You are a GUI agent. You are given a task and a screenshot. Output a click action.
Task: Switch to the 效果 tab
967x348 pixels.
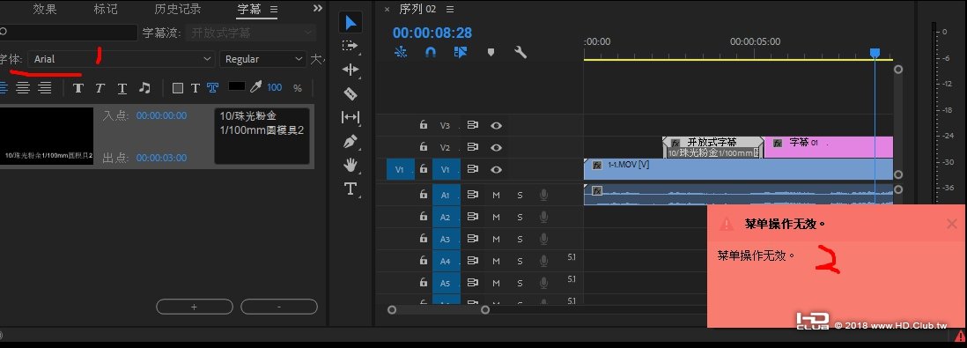44,10
